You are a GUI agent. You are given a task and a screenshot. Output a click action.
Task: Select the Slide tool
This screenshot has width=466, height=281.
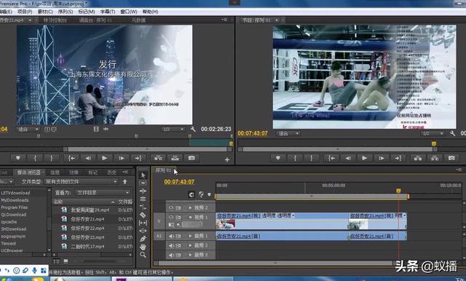143,231
